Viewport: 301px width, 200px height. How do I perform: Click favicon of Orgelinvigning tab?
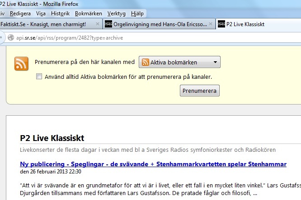[x=108, y=24]
